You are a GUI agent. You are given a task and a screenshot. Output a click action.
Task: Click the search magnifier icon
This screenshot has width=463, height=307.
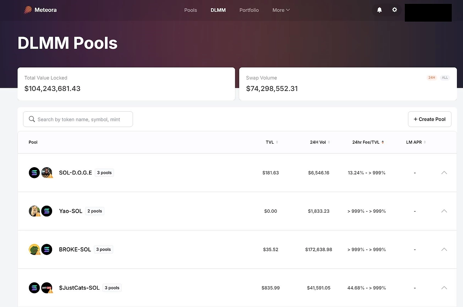[32, 119]
